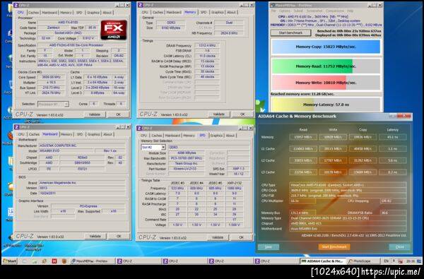Image resolution: width=424 pixels, height=279 pixels.
Task: Open Screenshot menu in MaxxMEM
Action: pyautogui.click(x=314, y=11)
